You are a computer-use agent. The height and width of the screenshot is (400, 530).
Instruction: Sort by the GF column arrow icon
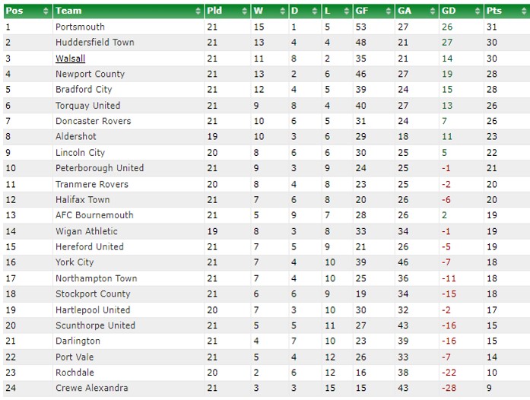[389, 11]
